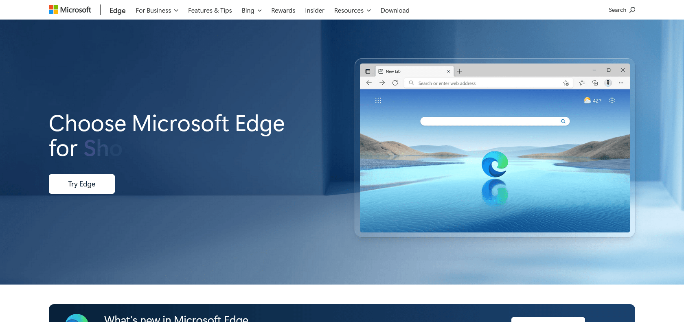Open site Search with magnifier icon
684x322 pixels.
[622, 10]
